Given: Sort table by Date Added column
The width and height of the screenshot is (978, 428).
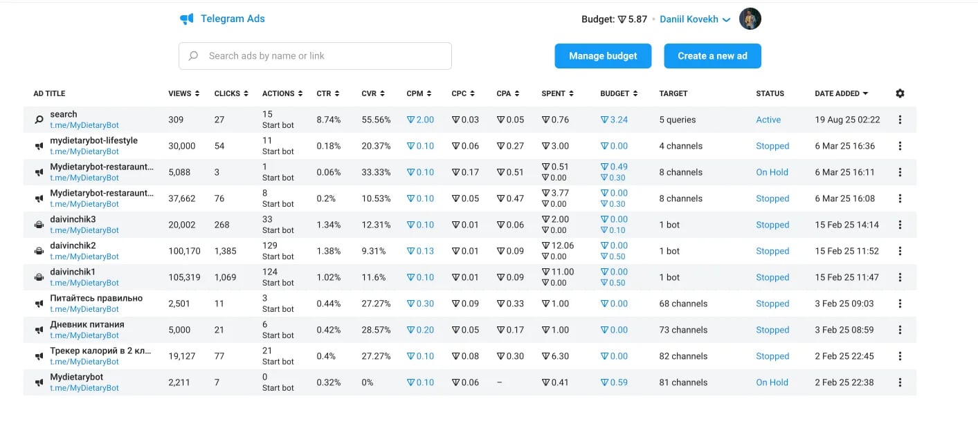Looking at the screenshot, I should (841, 93).
